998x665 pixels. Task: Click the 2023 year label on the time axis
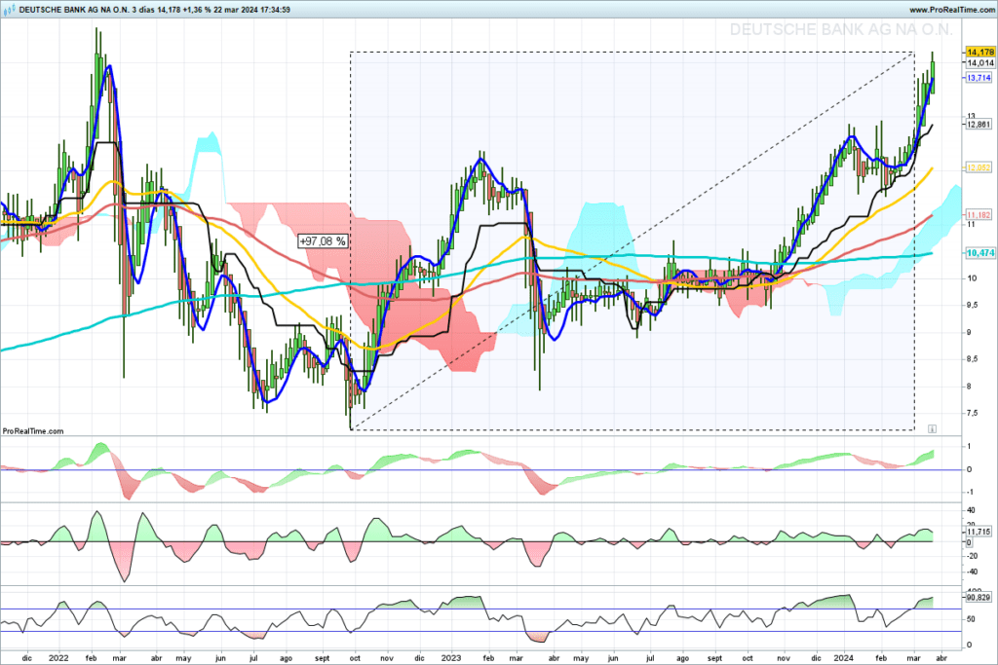click(x=451, y=658)
